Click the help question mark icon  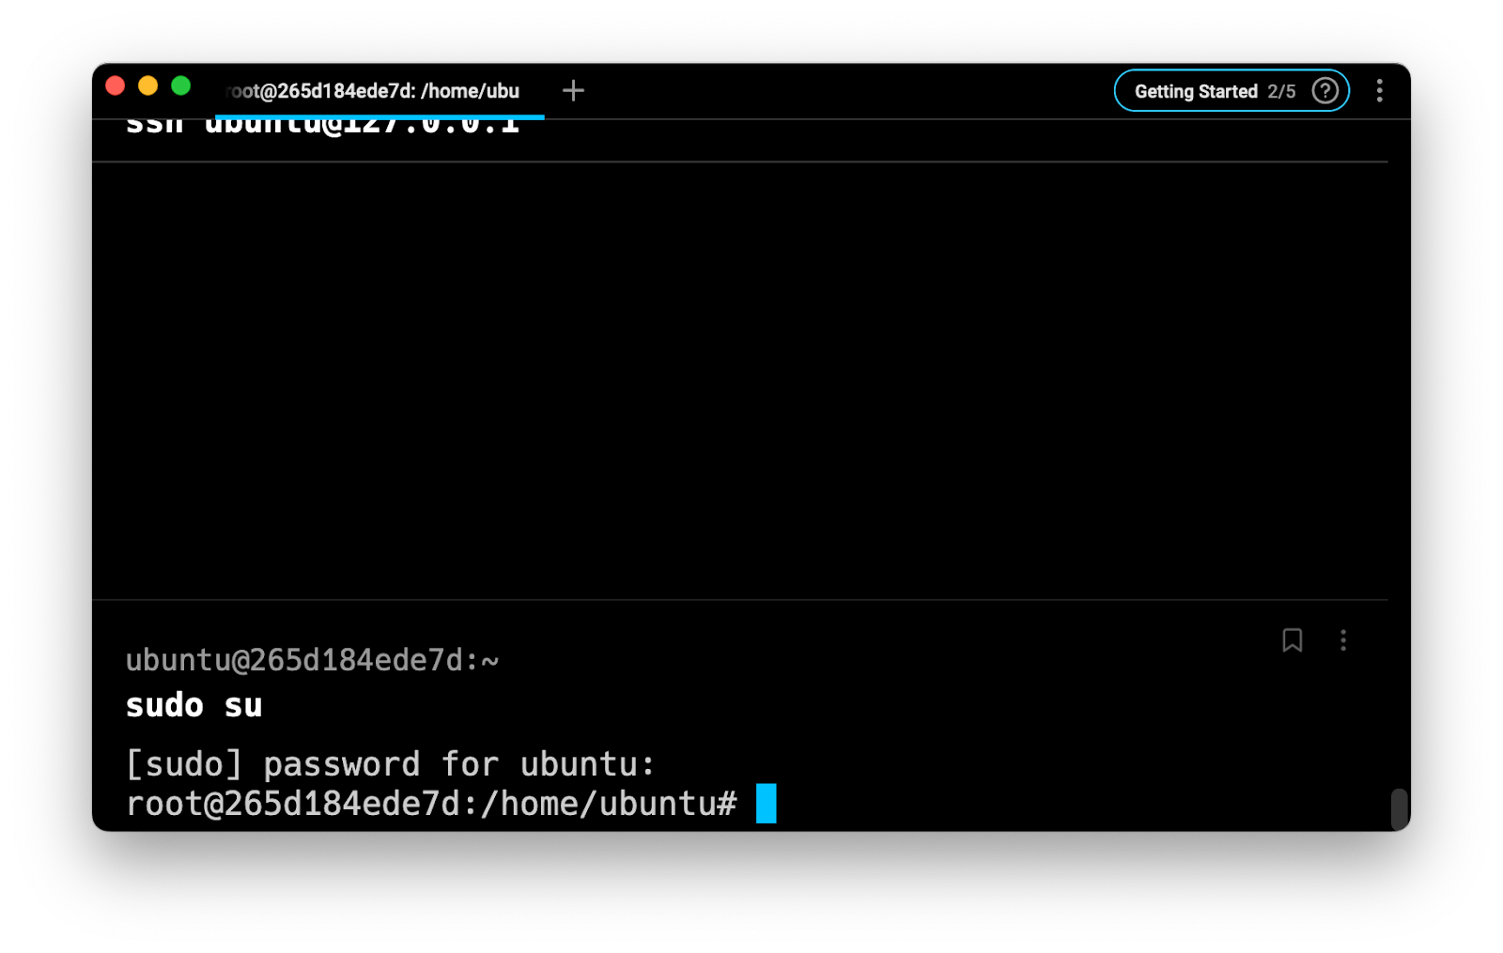pyautogui.click(x=1325, y=91)
